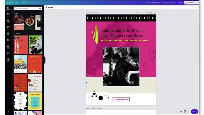204x115 pixels.
Task: Click the Download button
Action: click(x=190, y=3)
